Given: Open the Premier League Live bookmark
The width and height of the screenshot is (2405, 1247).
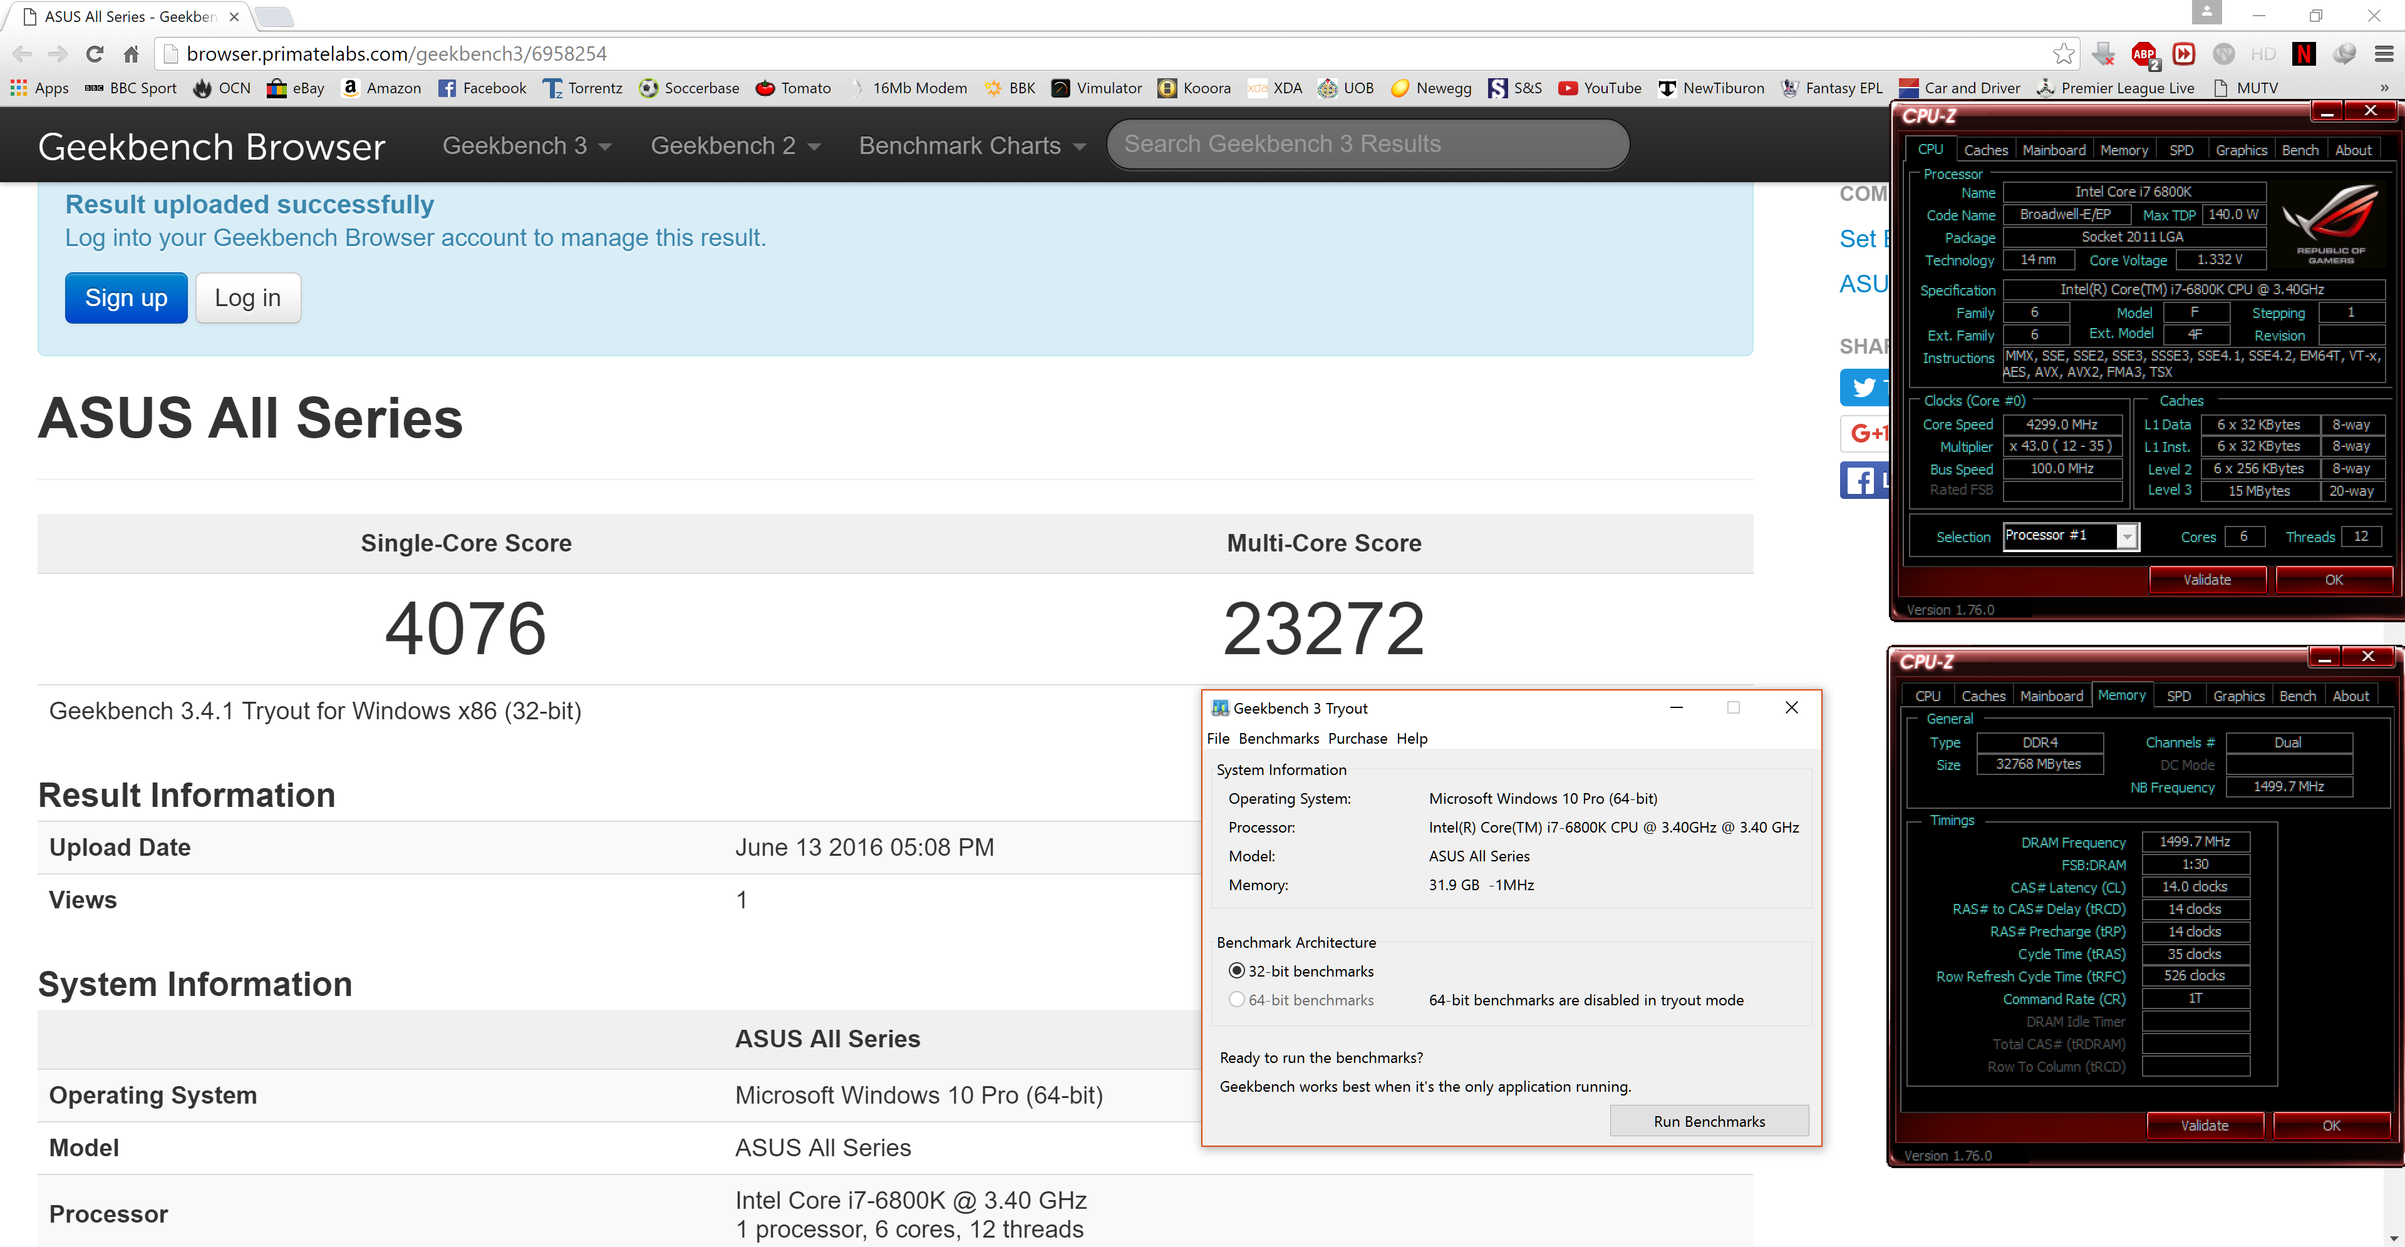Looking at the screenshot, I should point(2116,88).
